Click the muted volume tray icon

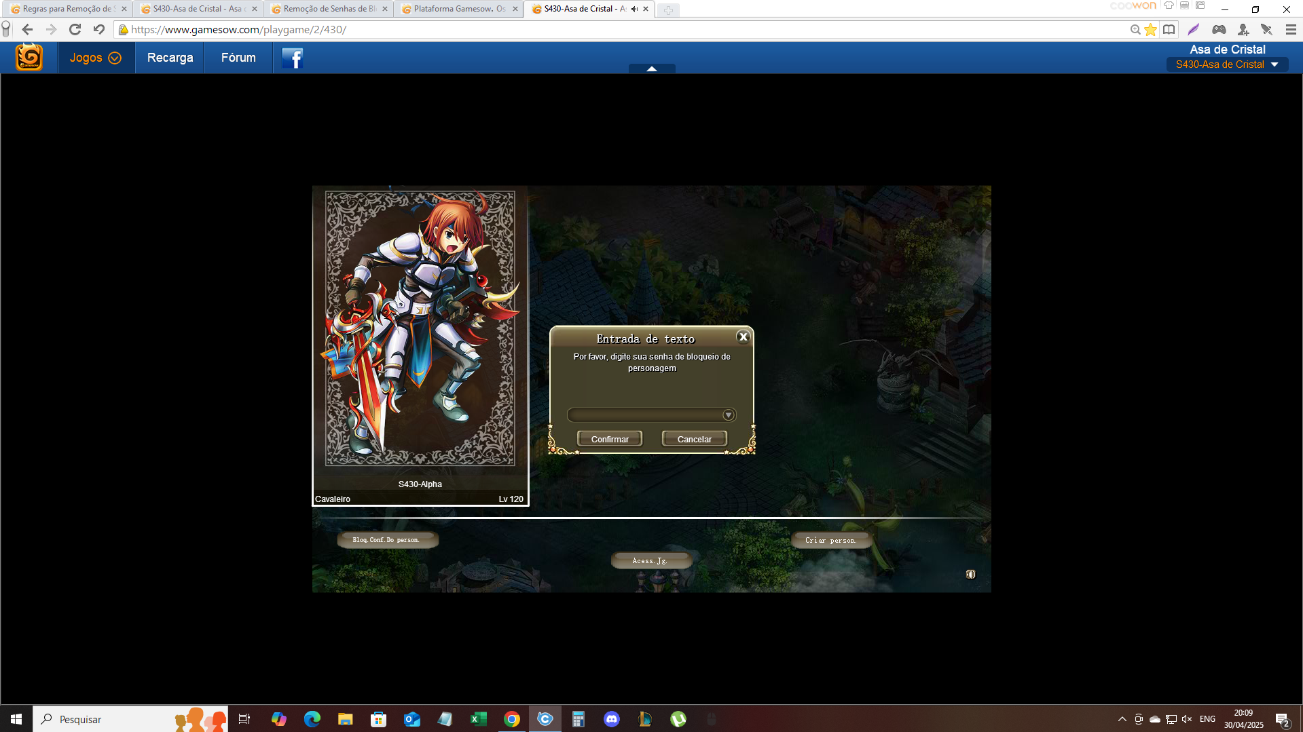1187,719
